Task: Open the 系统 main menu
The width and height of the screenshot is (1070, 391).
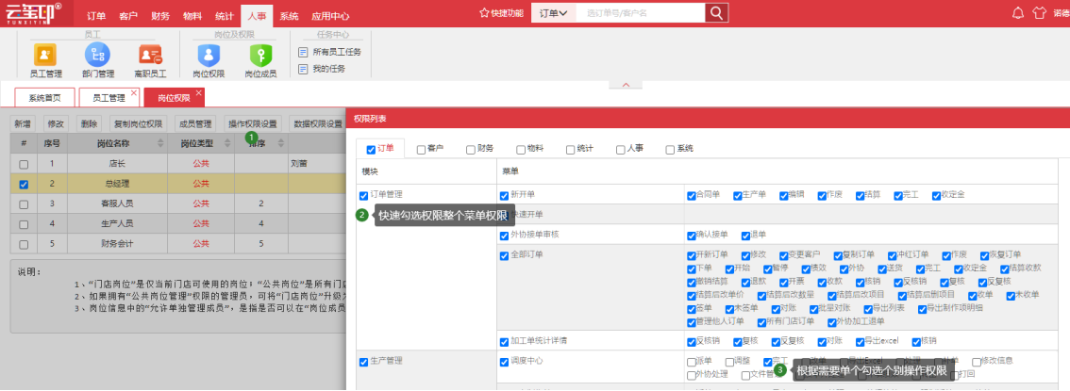Action: (289, 16)
